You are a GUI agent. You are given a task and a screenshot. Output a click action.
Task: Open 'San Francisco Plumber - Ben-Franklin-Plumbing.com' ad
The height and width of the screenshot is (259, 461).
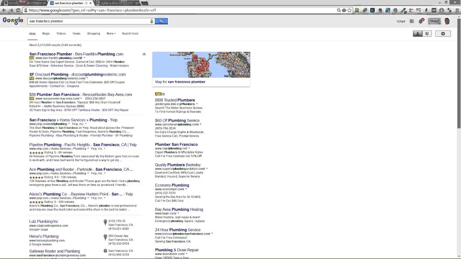pos(76,54)
